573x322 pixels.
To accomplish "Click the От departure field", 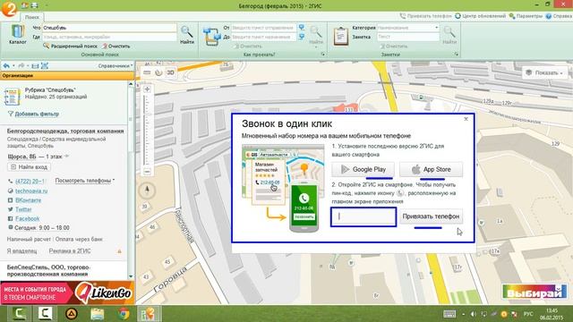I will coord(263,28).
